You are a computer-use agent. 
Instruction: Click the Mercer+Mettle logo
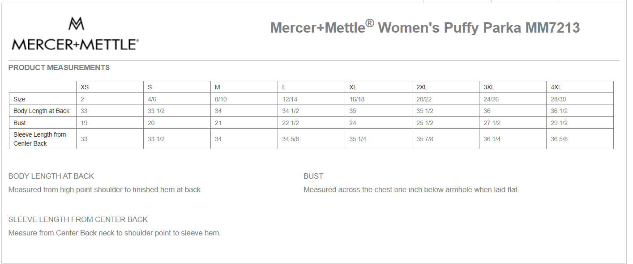[x=75, y=34]
